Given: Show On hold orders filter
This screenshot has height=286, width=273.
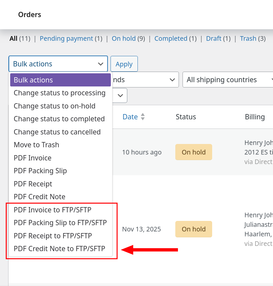Looking at the screenshot, I should pyautogui.click(x=124, y=38).
